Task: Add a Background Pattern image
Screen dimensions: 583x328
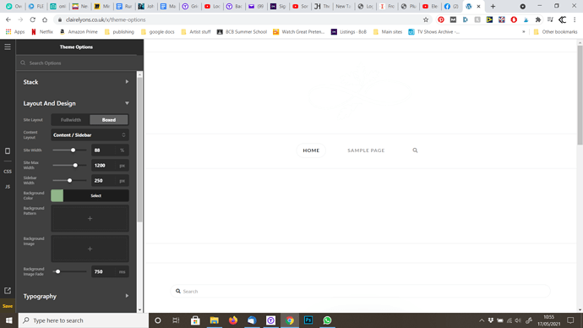Action: [x=90, y=219]
